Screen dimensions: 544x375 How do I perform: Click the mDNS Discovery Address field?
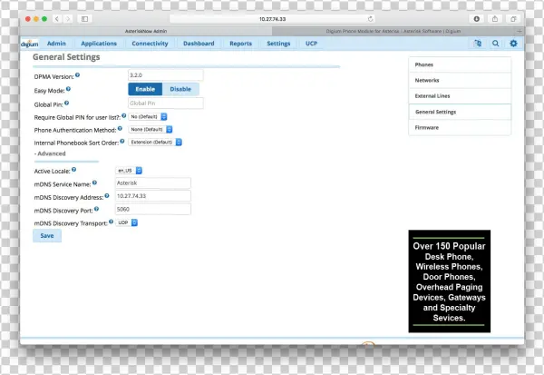(x=153, y=196)
